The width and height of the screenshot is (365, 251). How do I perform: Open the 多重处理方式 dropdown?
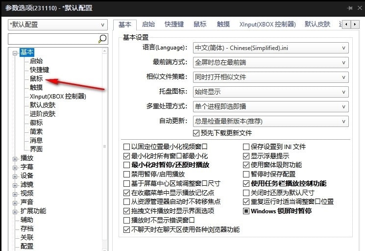click(x=271, y=107)
